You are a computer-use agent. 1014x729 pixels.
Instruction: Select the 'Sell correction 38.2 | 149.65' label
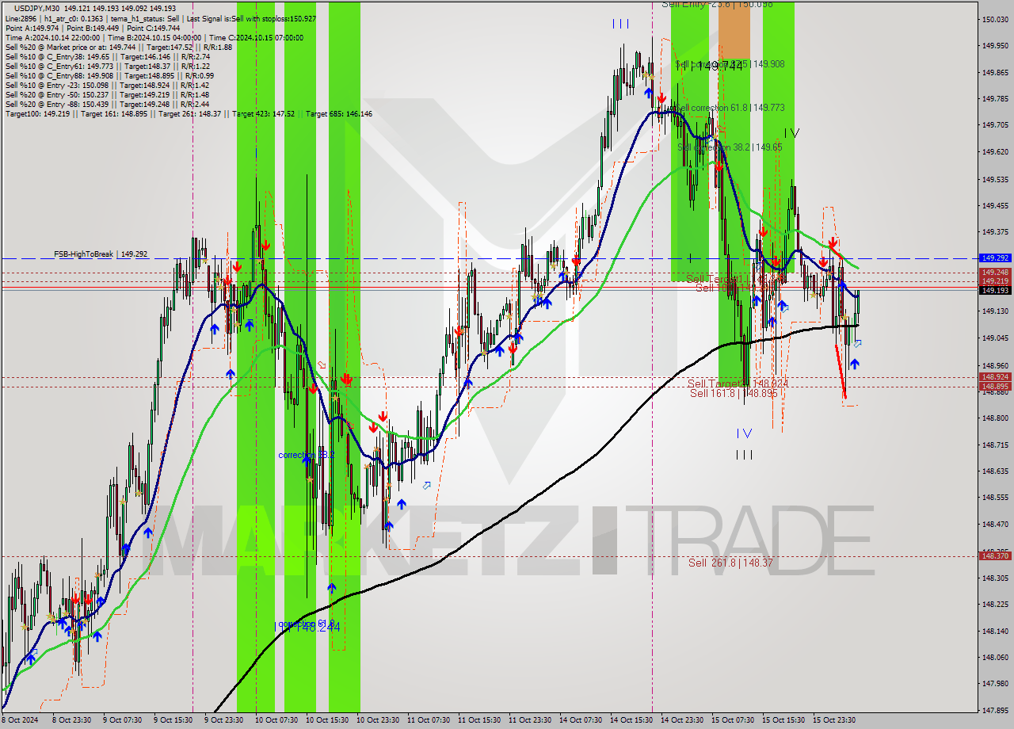(x=730, y=147)
